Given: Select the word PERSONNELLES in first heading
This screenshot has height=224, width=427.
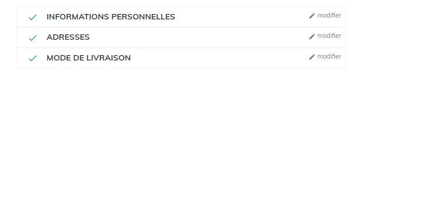Looking at the screenshot, I should click(x=143, y=17).
